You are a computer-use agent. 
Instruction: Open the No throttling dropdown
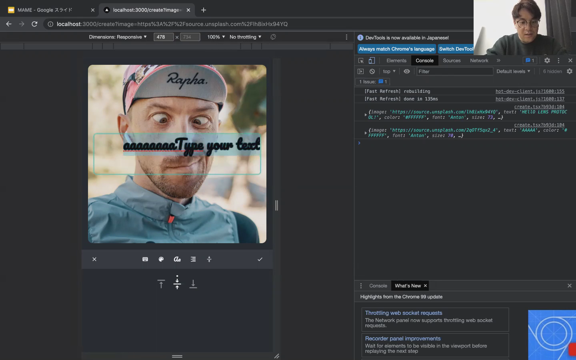point(245,37)
